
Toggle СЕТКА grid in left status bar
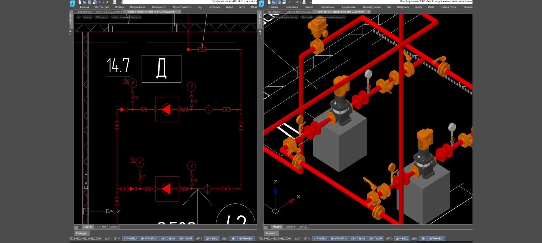click(x=117, y=239)
